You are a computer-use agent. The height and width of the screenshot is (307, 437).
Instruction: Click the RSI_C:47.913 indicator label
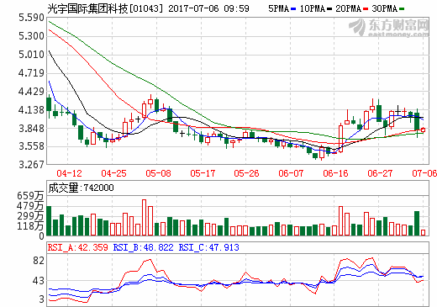point(209,247)
